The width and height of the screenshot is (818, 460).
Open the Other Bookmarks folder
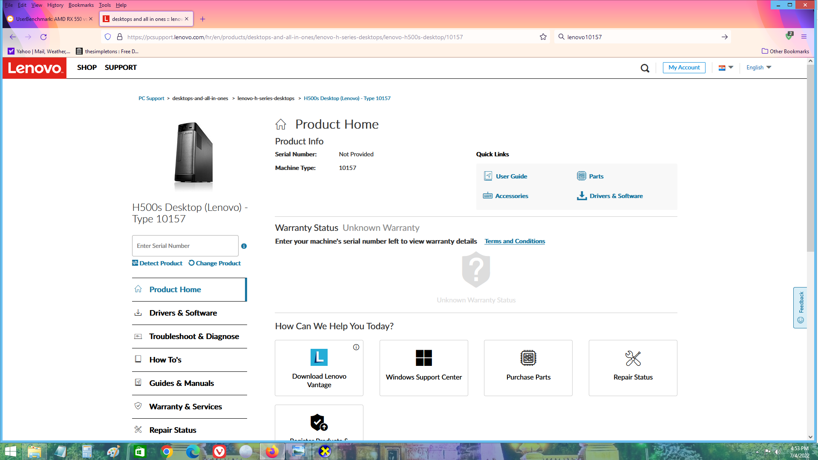pyautogui.click(x=785, y=52)
